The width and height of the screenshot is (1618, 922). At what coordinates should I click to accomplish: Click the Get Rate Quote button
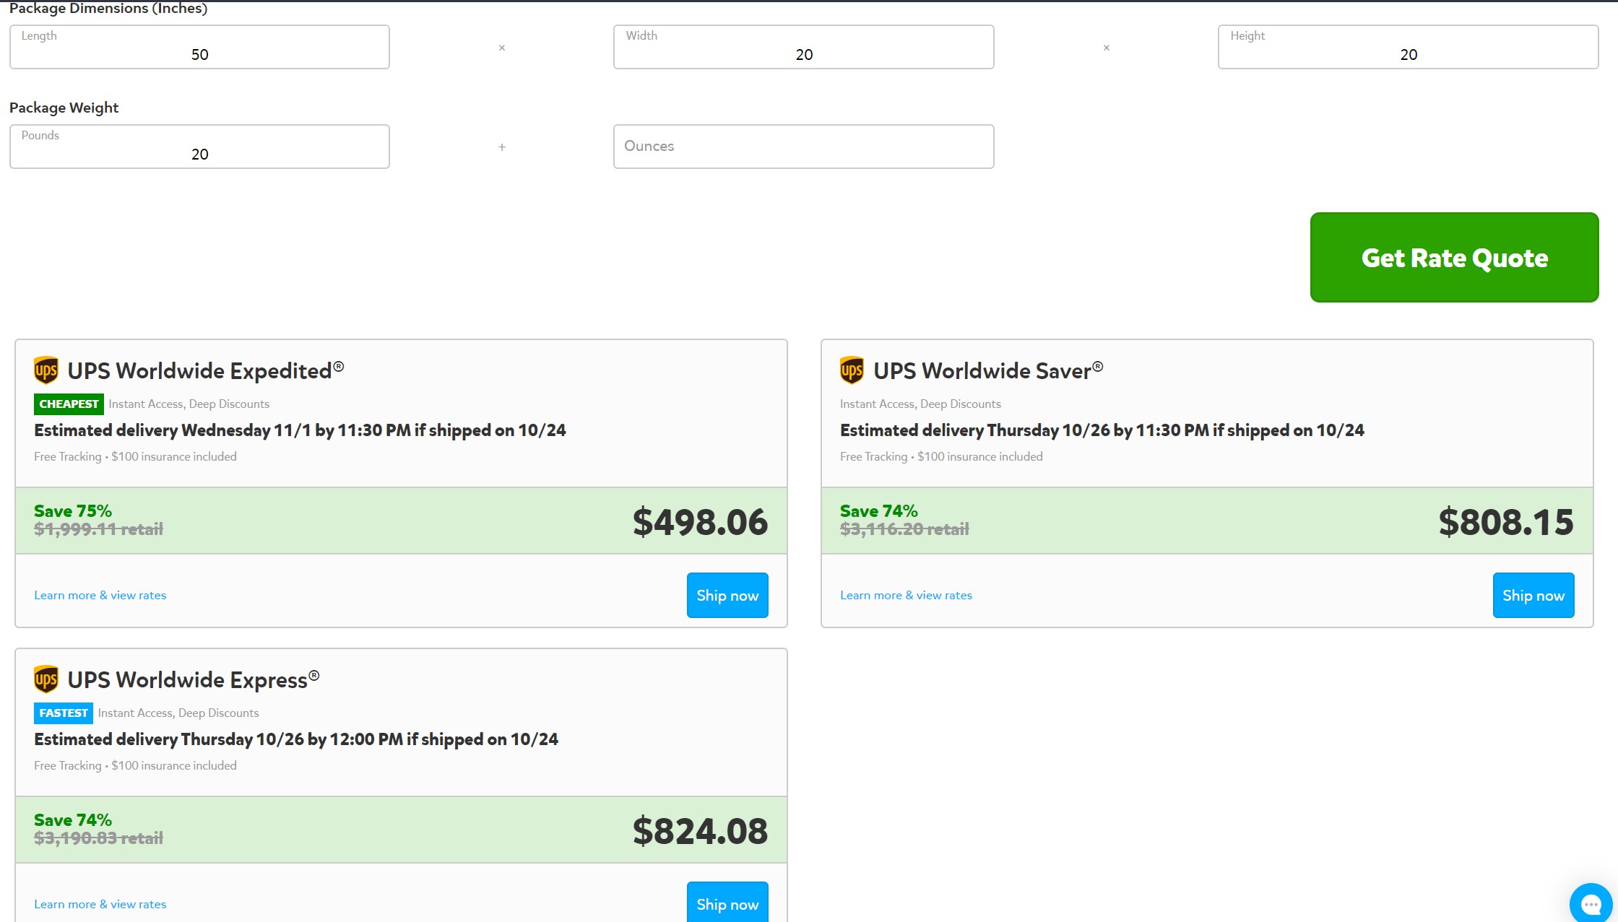click(x=1455, y=257)
